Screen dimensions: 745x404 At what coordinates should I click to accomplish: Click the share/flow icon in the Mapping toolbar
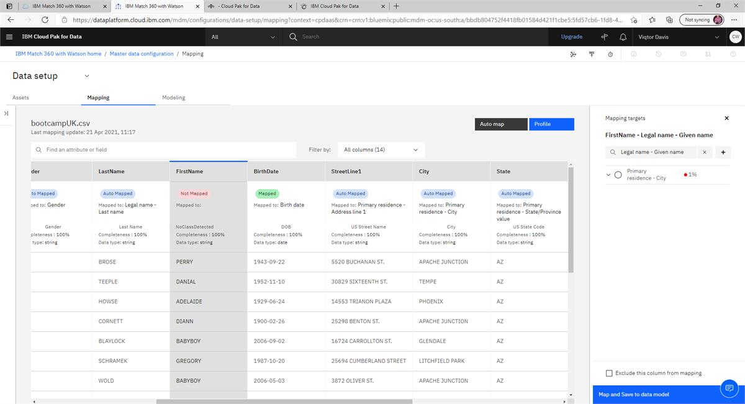573,54
